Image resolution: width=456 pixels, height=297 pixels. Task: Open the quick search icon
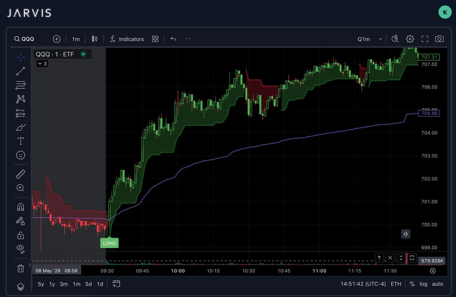click(x=395, y=39)
